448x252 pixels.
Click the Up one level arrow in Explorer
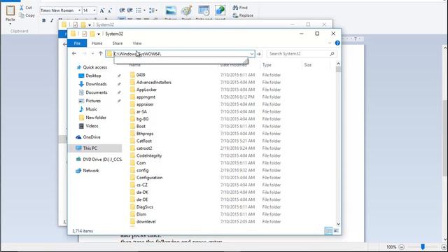(101, 53)
